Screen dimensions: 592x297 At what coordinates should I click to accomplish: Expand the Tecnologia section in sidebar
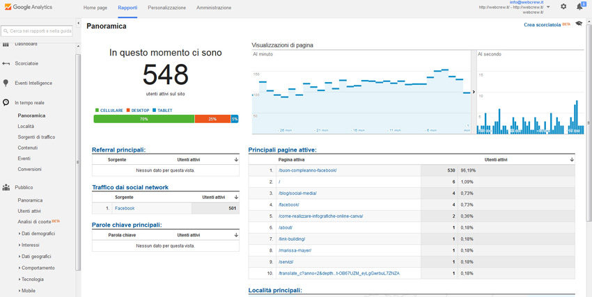(31, 280)
